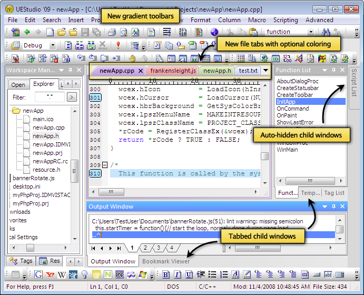
Task: Click editor vertical scrollbar thumb
Action: 265,156
